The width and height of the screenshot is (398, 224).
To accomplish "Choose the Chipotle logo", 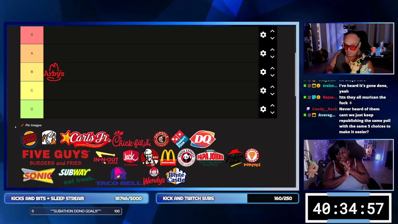I will click(161, 139).
